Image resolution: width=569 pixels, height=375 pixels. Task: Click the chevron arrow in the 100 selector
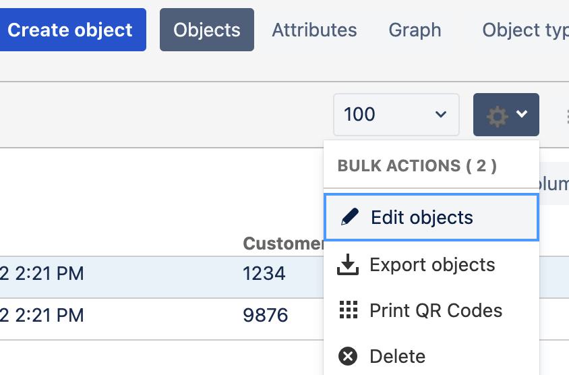tap(441, 115)
